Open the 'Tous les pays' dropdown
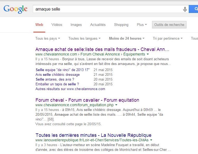The height and width of the screenshot is (154, 198). 48,39
